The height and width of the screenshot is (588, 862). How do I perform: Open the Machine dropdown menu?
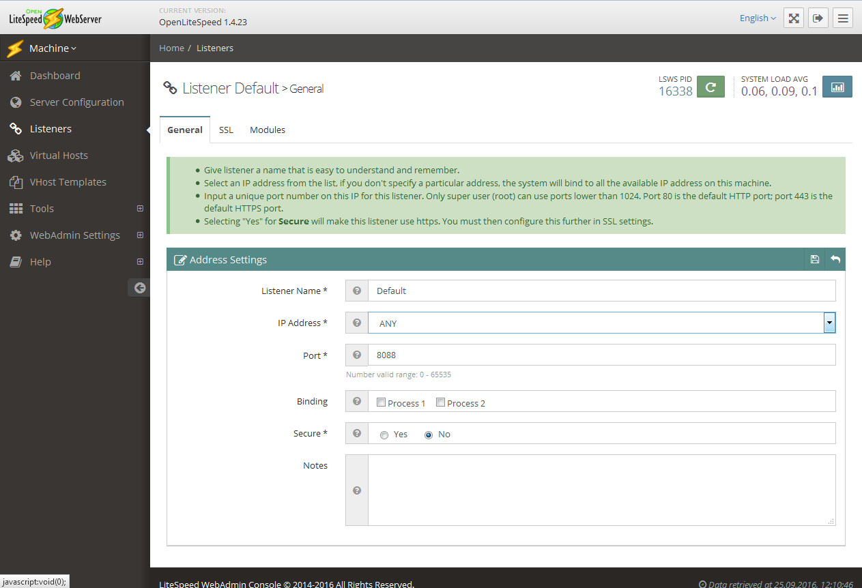(53, 48)
